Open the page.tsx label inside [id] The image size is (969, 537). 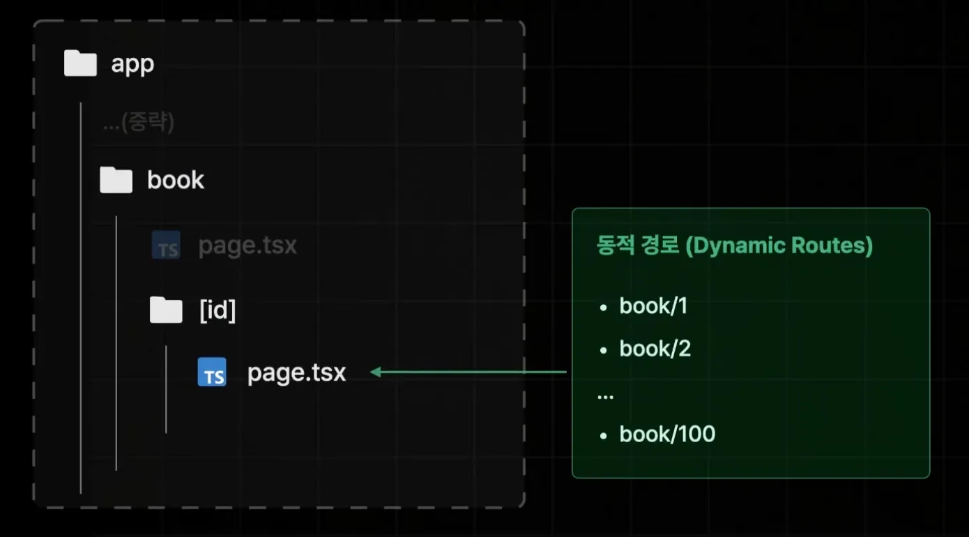click(296, 372)
